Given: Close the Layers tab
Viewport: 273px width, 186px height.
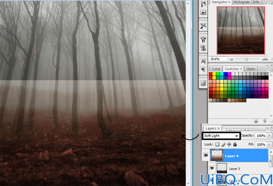Looking at the screenshot, I should pyautogui.click(x=219, y=128).
